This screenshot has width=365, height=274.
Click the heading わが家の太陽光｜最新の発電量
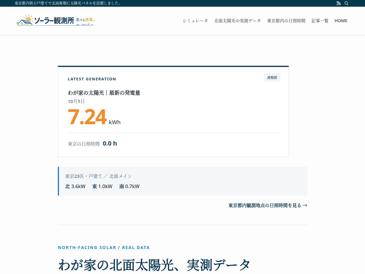[104, 93]
